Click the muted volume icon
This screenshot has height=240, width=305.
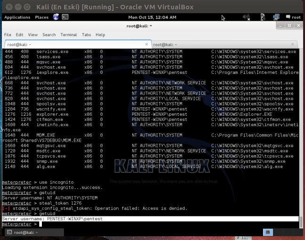click(246, 17)
